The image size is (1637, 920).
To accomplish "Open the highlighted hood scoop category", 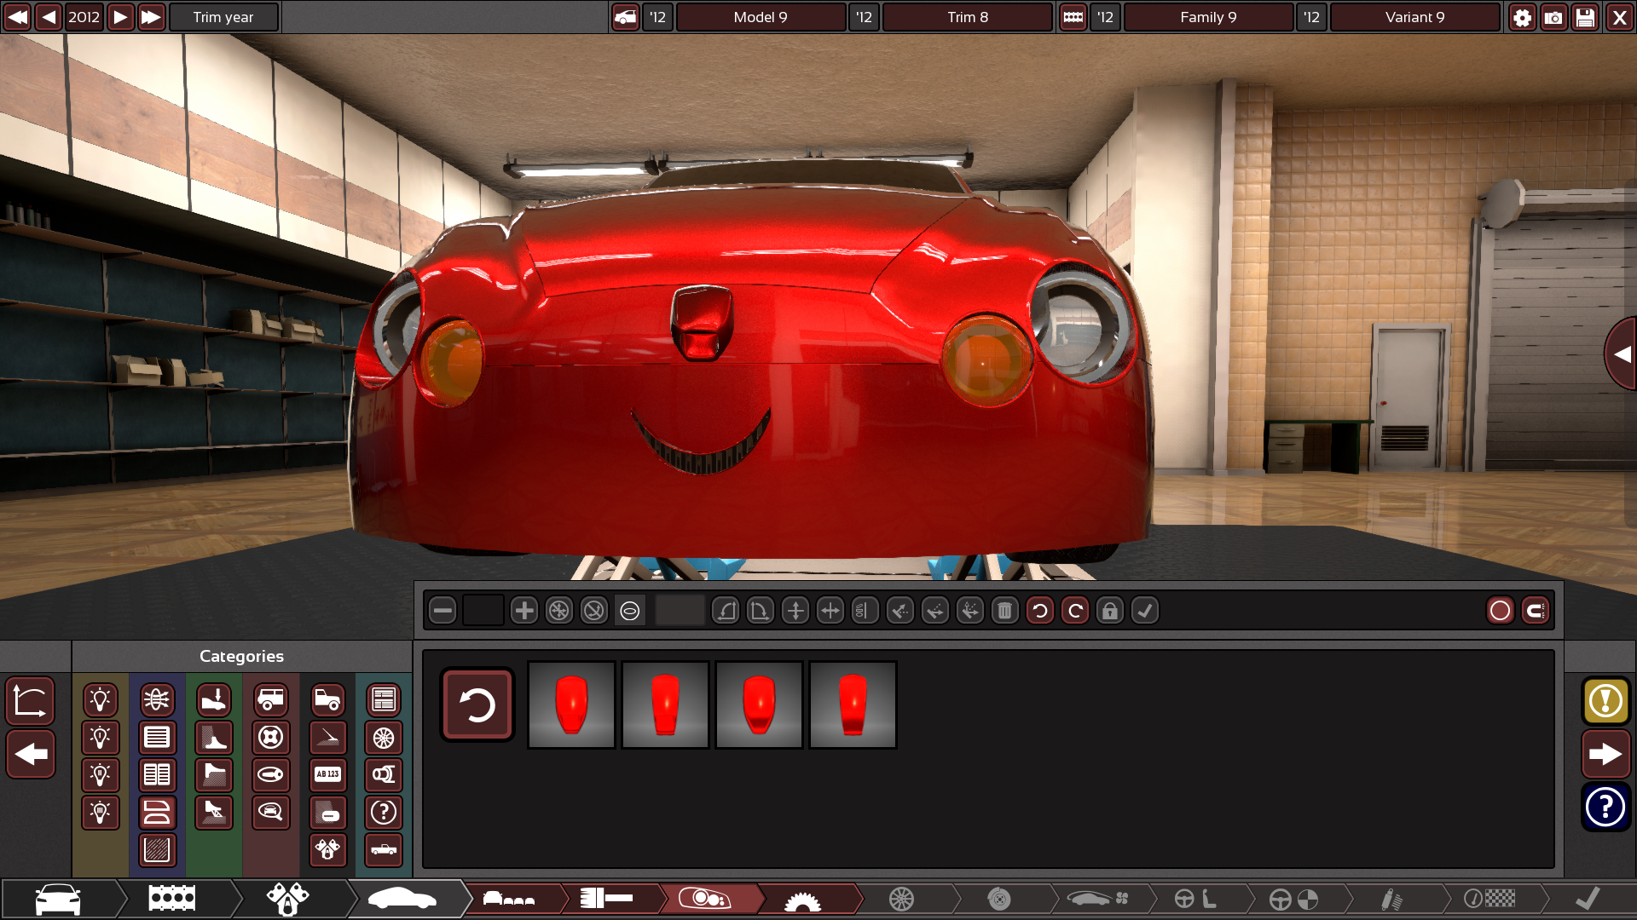I will pyautogui.click(x=157, y=813).
